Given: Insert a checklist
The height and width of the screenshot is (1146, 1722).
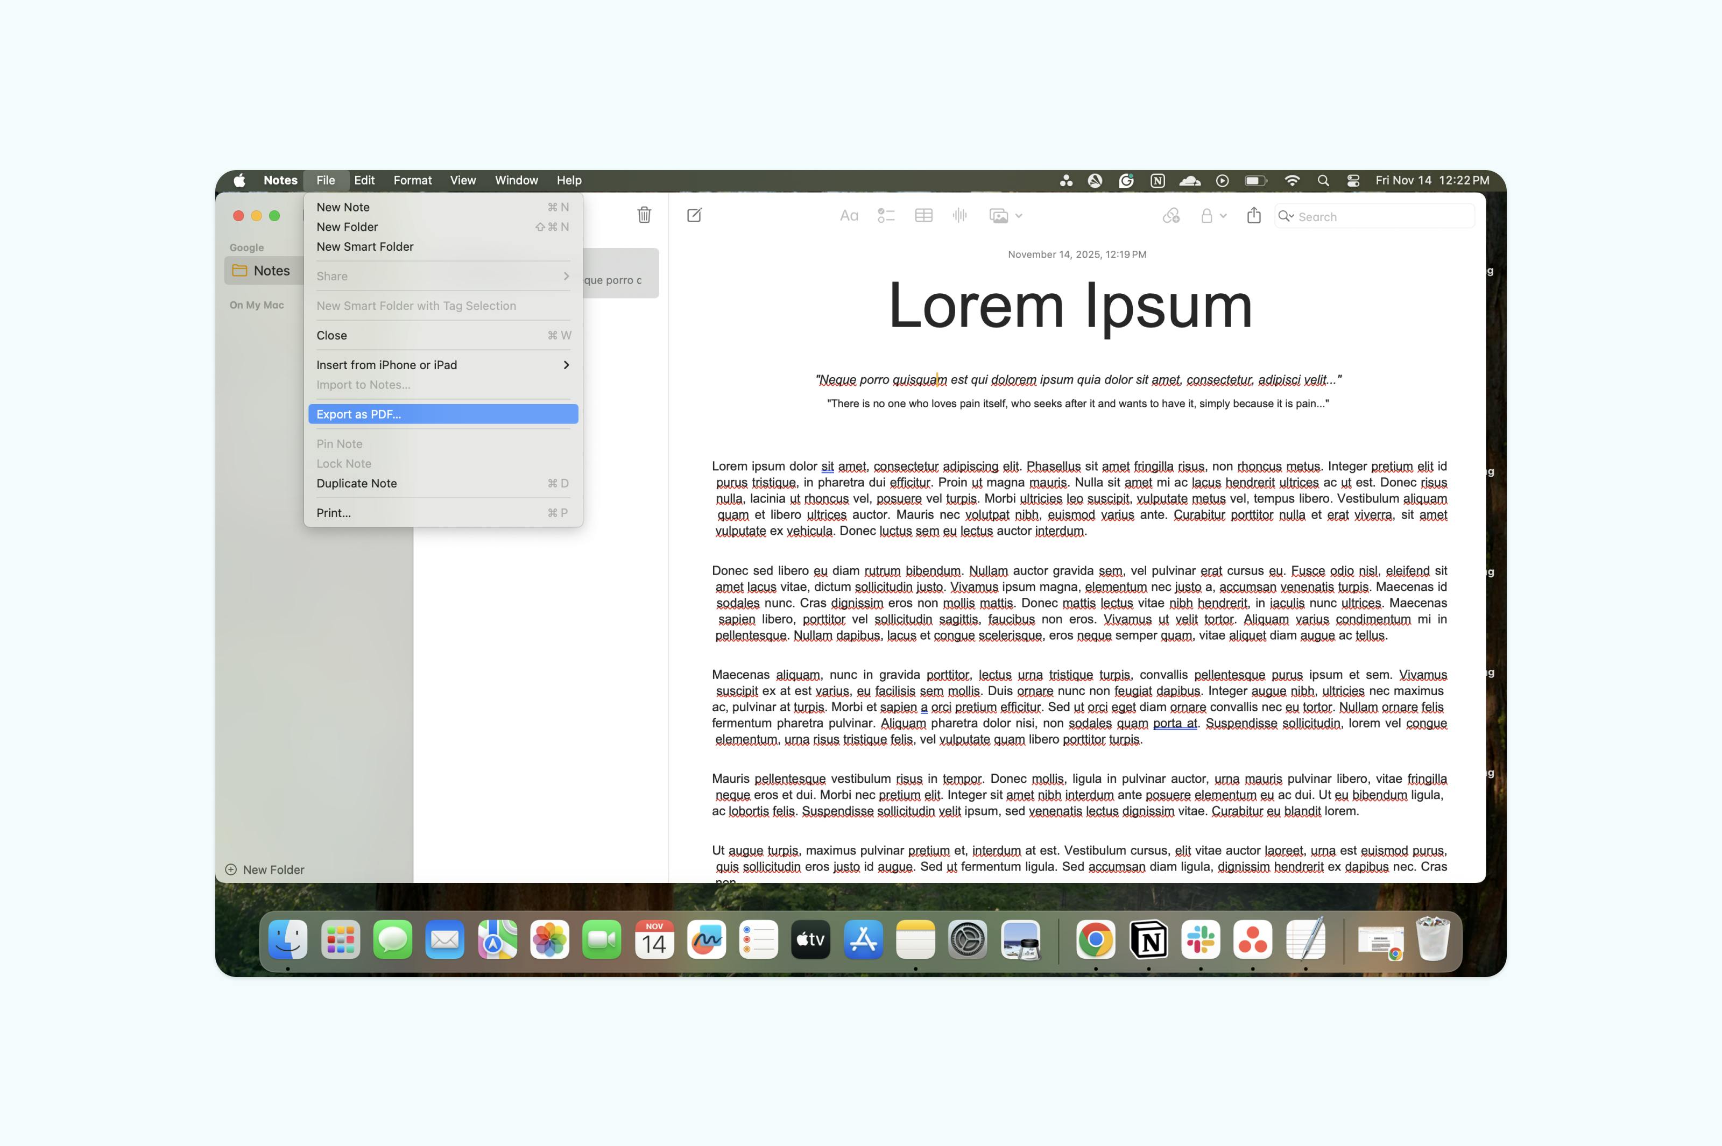Looking at the screenshot, I should [886, 216].
